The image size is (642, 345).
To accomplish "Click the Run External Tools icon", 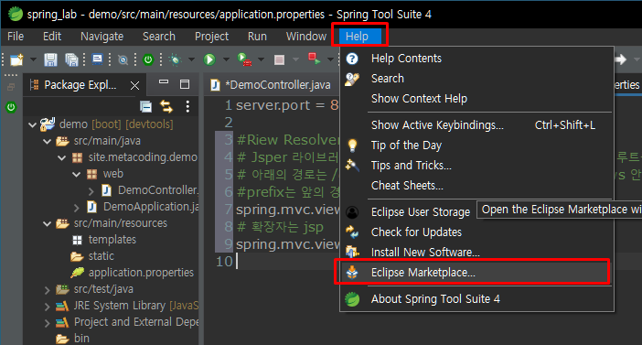I will [x=244, y=59].
